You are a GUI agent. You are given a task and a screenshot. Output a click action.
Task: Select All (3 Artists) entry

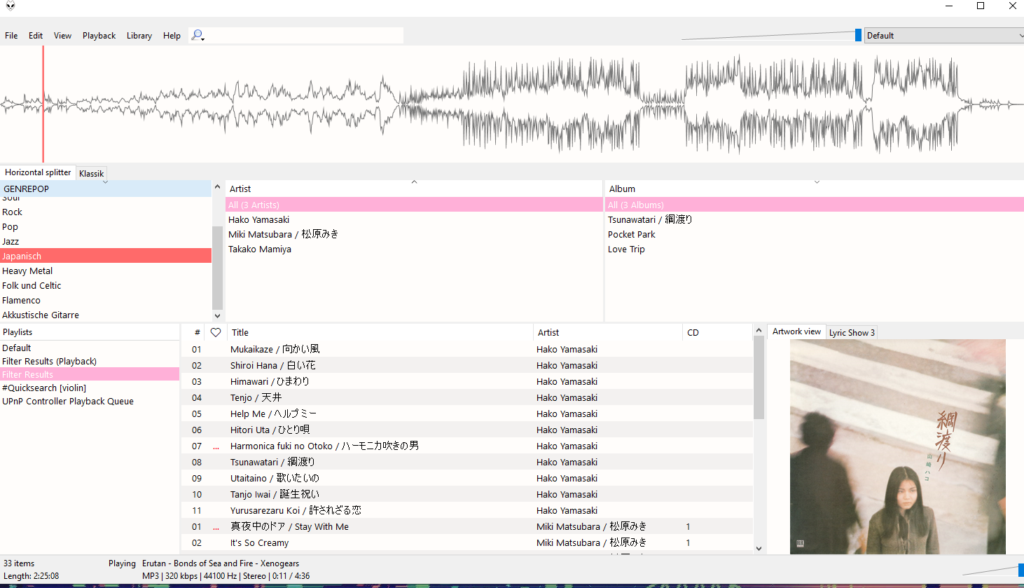(x=414, y=205)
